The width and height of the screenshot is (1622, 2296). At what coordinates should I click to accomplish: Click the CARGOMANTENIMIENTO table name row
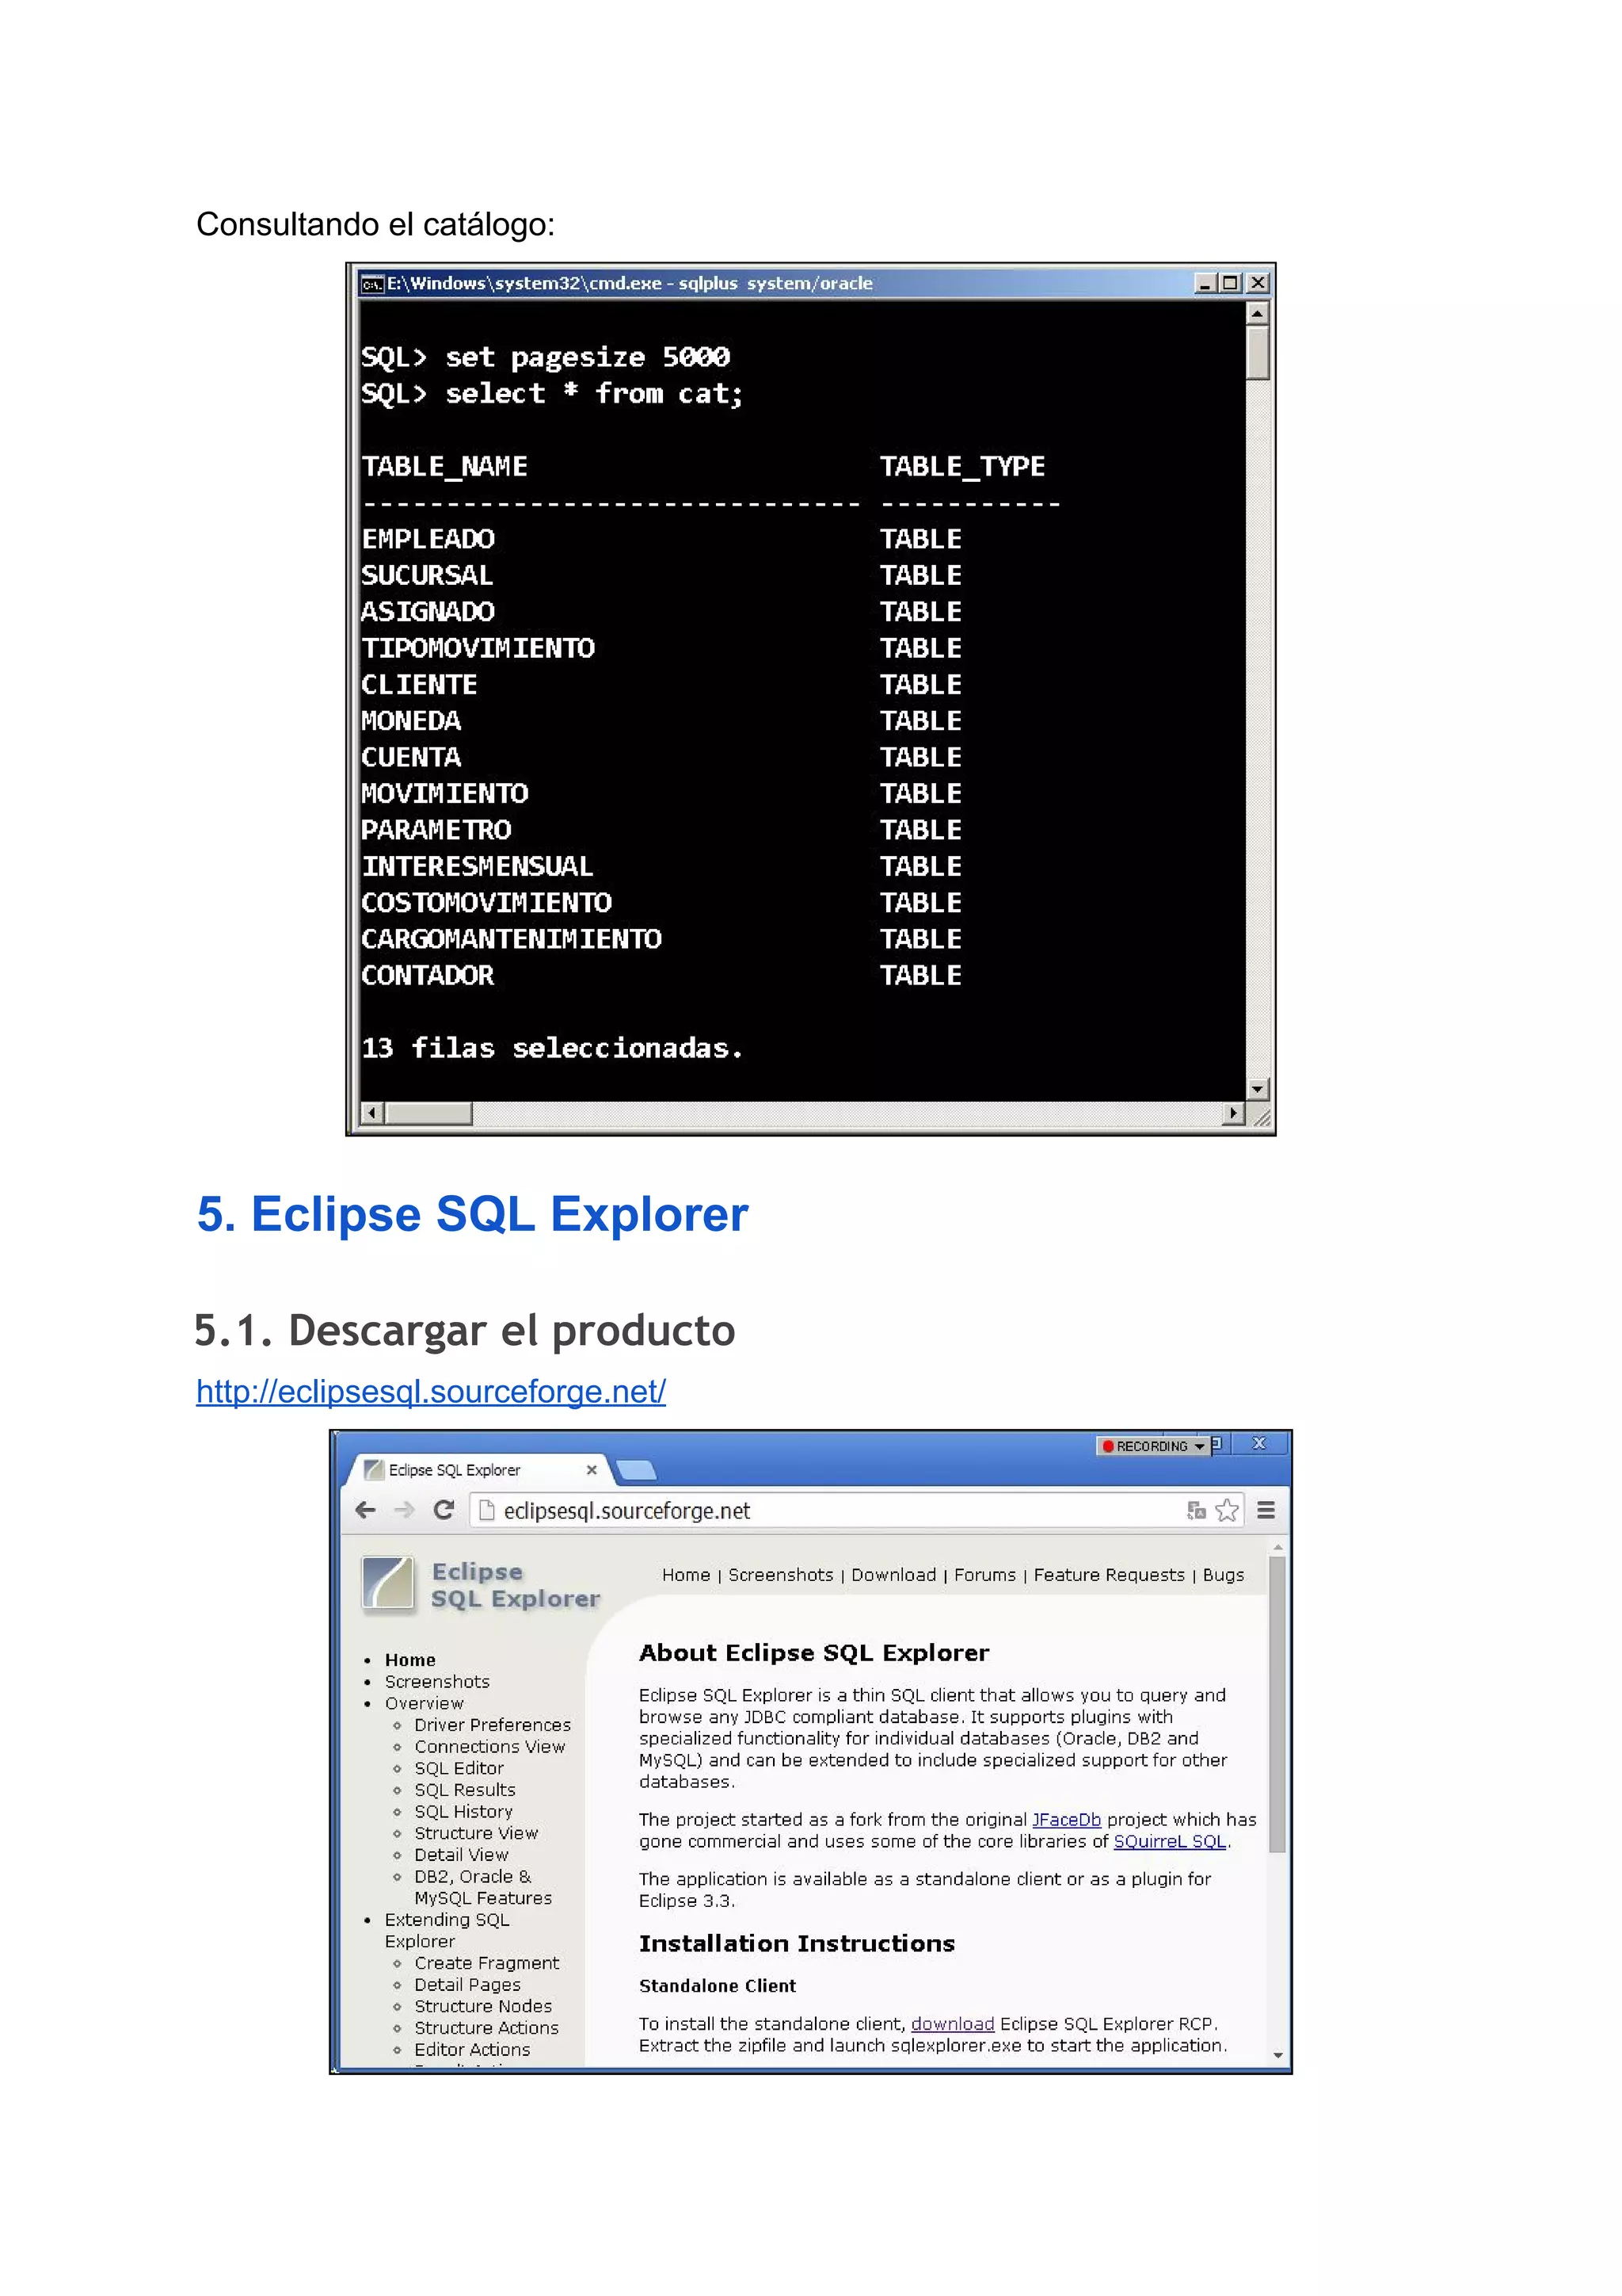(x=511, y=939)
